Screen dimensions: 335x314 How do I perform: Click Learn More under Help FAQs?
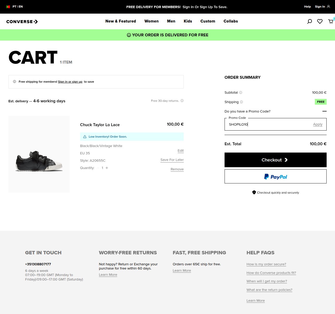[x=256, y=301]
